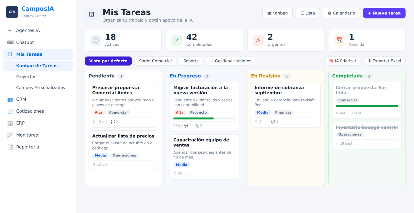
Task: Click the comment icon on Informe de cobranza card
Action: (x=273, y=122)
